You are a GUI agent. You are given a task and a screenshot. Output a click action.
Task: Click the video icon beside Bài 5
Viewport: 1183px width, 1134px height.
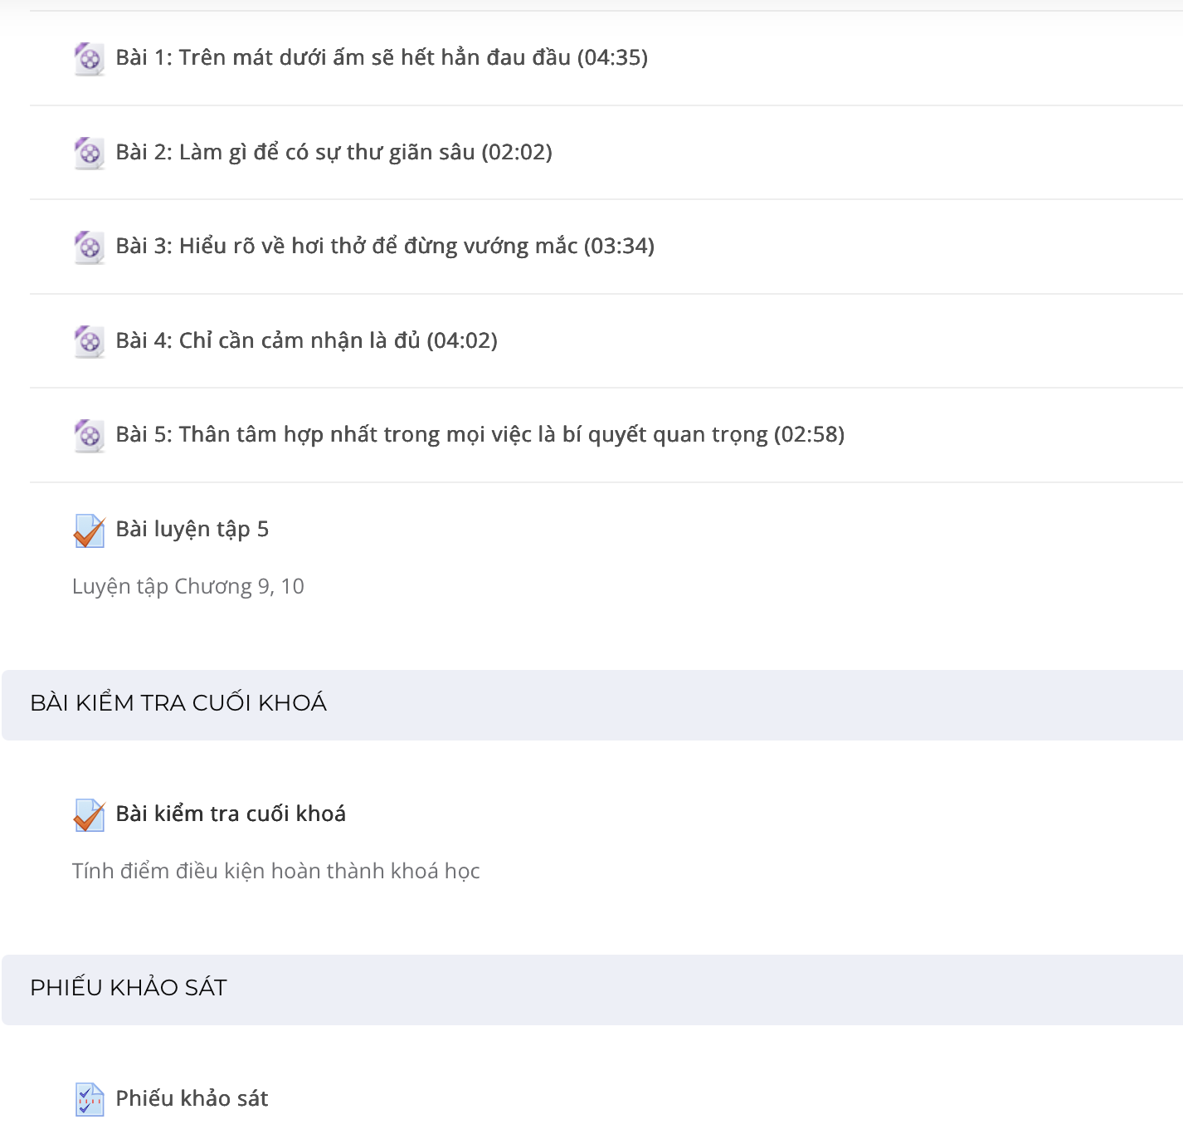[x=89, y=436]
